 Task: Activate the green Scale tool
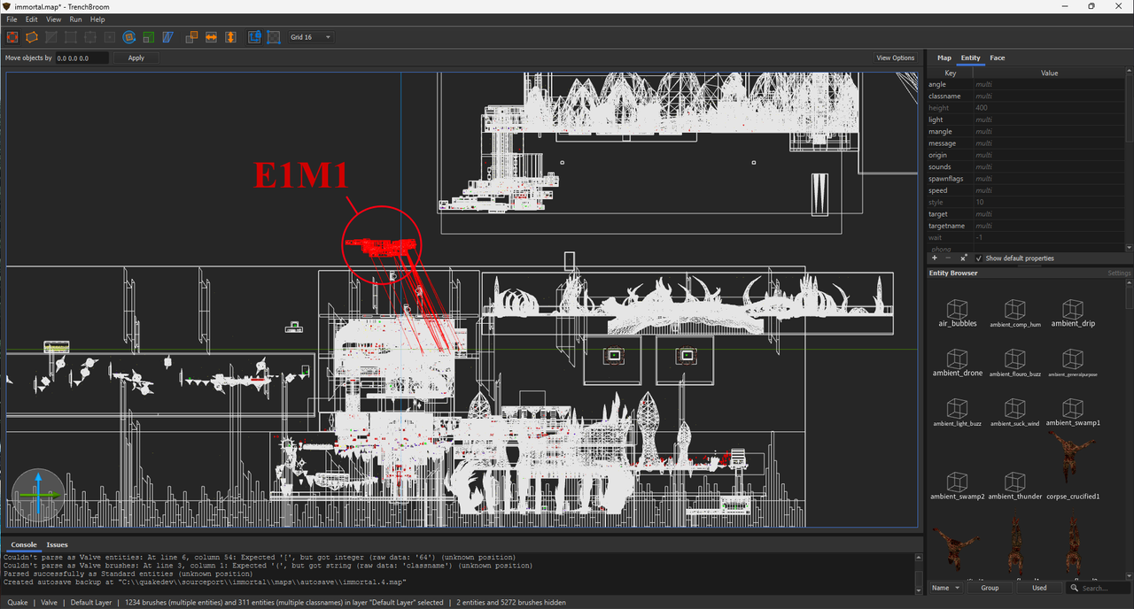point(149,37)
